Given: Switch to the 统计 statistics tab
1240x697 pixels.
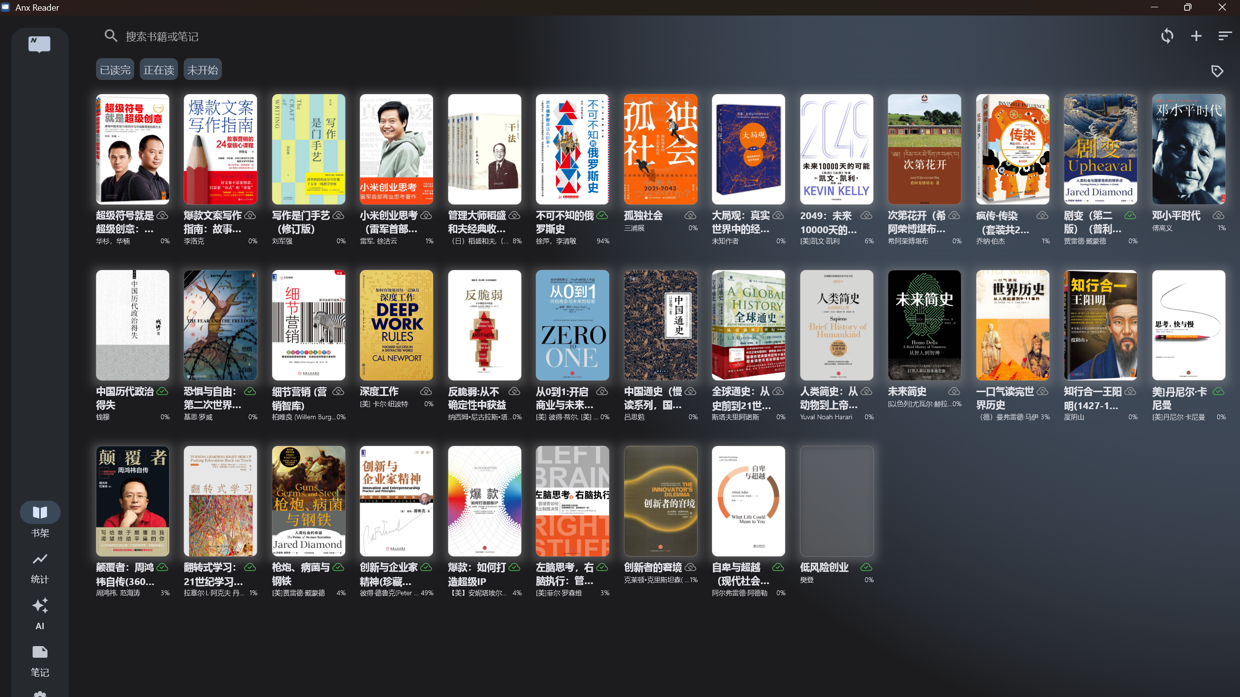Looking at the screenshot, I should 40,569.
